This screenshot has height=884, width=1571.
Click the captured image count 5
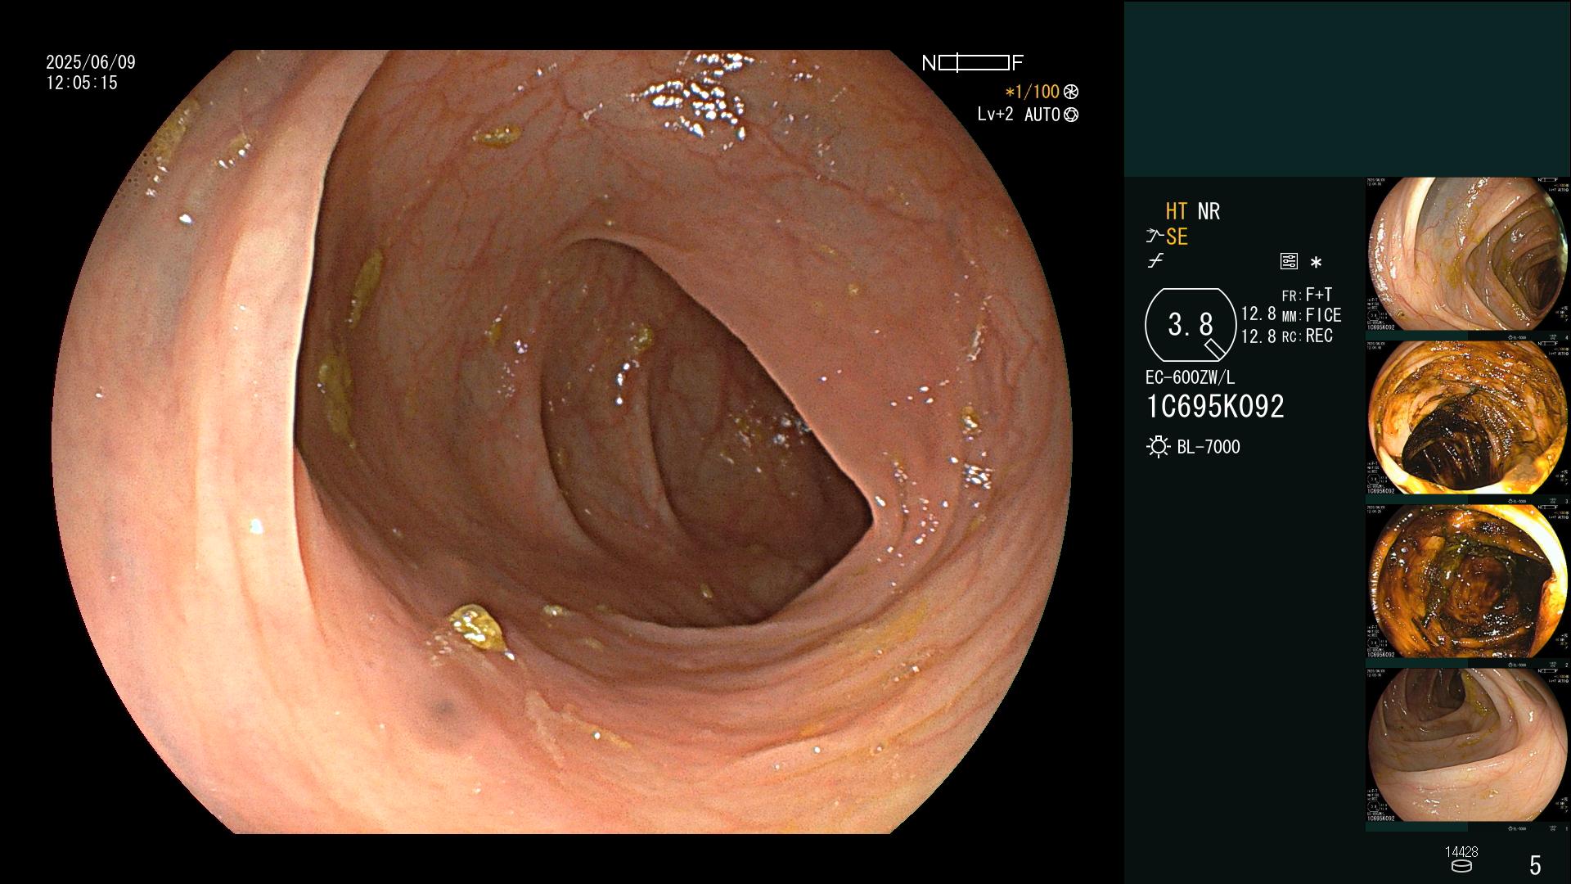1536,865
